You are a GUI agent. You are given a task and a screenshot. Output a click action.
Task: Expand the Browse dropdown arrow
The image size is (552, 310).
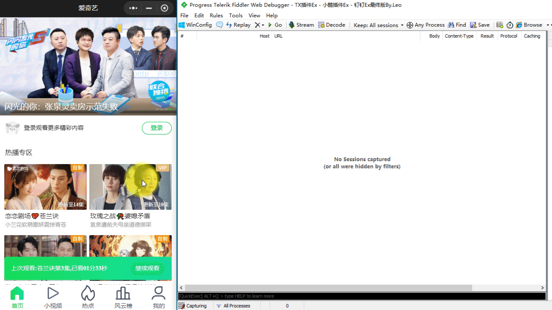[x=548, y=25]
